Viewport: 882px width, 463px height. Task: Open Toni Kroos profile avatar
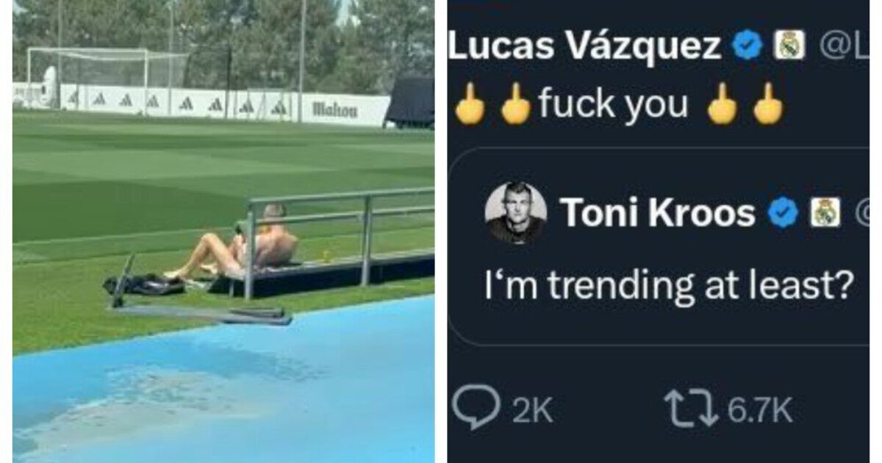pyautogui.click(x=515, y=212)
